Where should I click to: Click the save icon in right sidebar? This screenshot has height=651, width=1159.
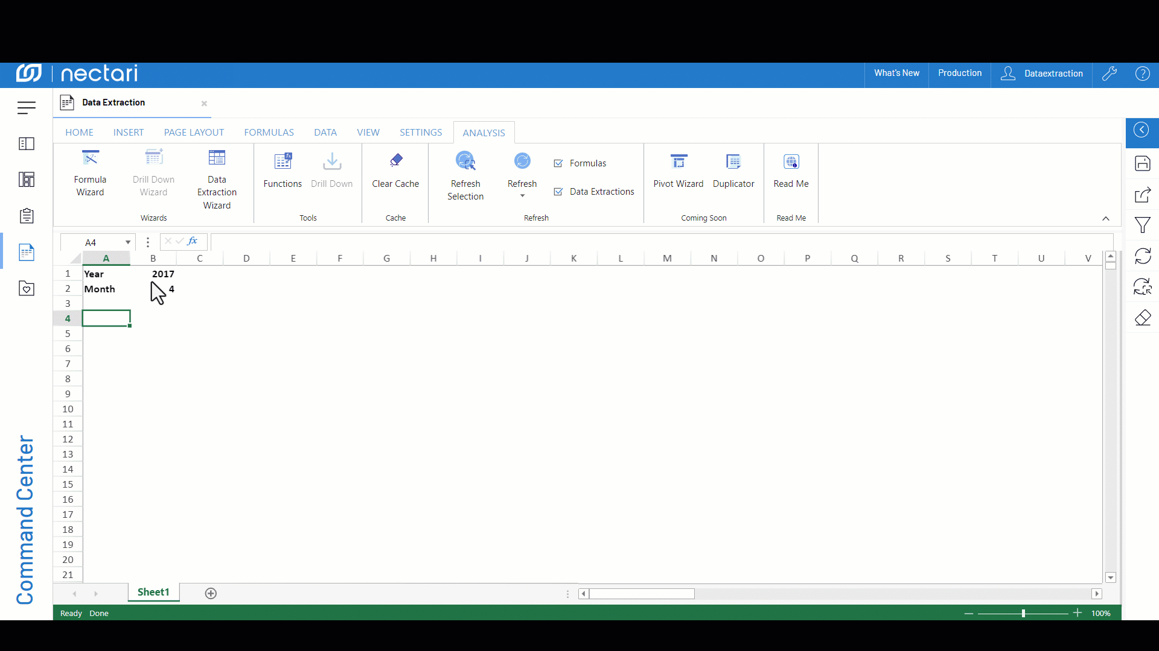pyautogui.click(x=1142, y=163)
